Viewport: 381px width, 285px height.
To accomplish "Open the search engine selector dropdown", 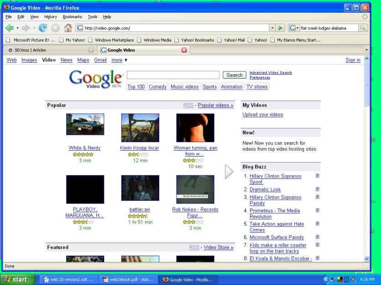I will pos(294,28).
